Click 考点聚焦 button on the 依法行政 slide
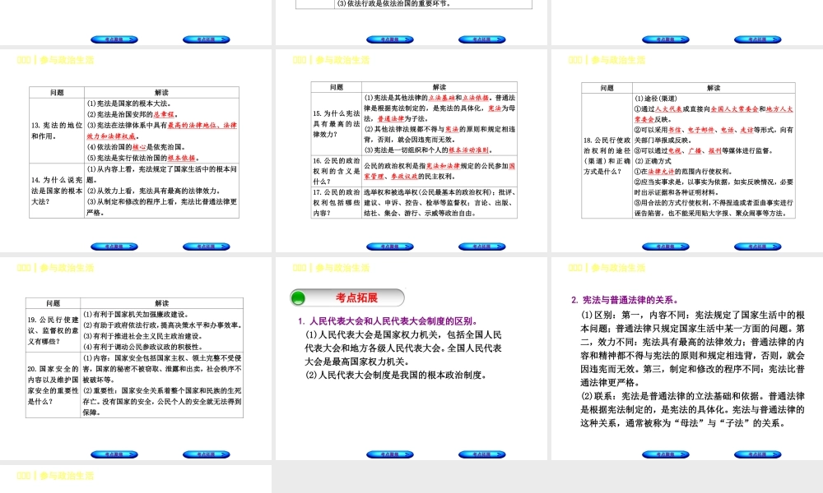823x493 pixels. click(x=390, y=39)
